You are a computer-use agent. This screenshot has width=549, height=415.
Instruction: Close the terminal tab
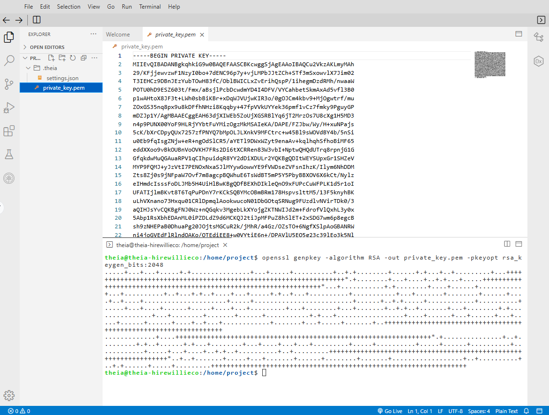pyautogui.click(x=225, y=245)
